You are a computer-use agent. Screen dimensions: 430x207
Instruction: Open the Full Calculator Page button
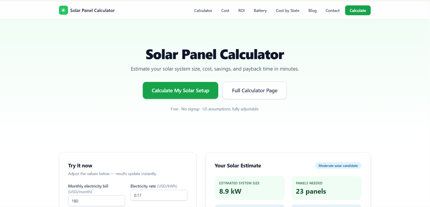coord(255,90)
